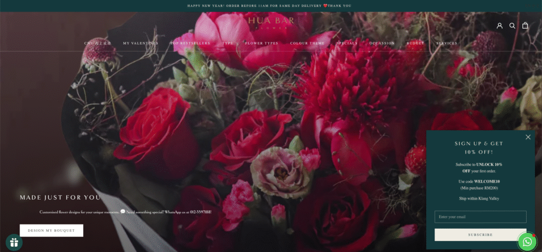Close the sign up popup

click(x=528, y=137)
